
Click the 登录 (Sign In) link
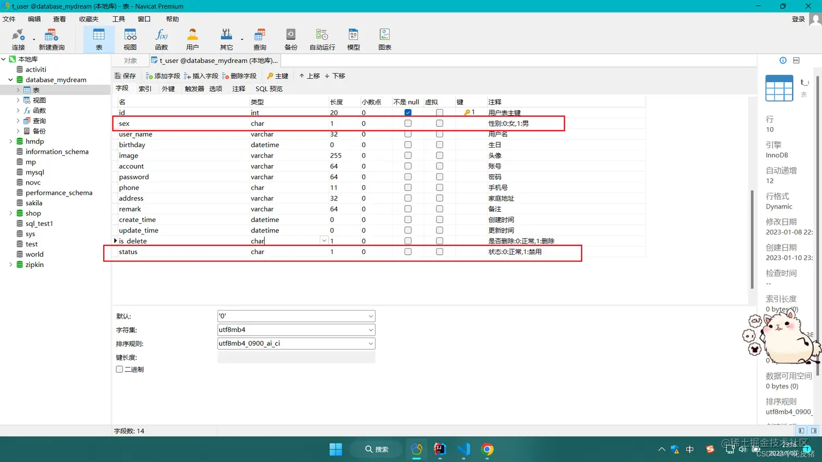pos(798,19)
